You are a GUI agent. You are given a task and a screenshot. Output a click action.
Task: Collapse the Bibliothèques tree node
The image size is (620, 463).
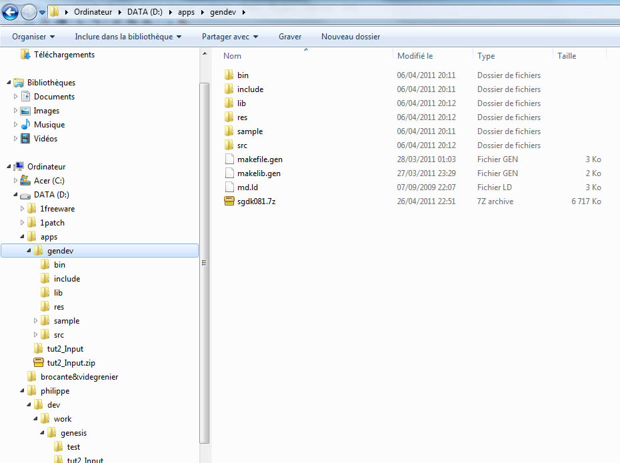click(x=9, y=83)
